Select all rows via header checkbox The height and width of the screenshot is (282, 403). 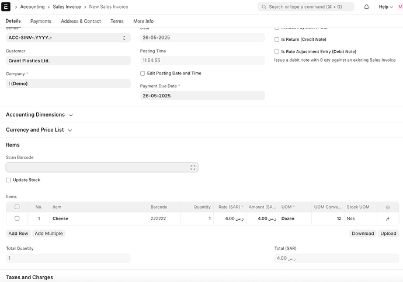[x=17, y=207]
